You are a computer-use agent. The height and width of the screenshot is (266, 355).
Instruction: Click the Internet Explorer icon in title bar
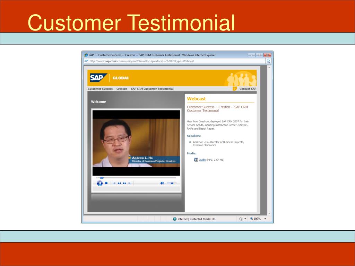pyautogui.click(x=86, y=55)
